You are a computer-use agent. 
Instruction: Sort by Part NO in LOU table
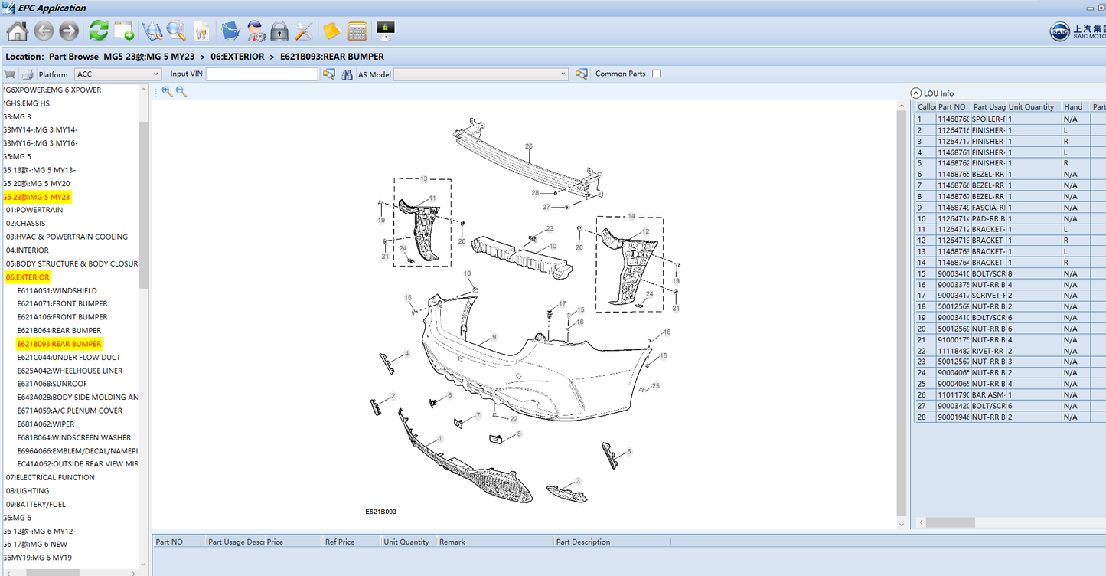(x=953, y=107)
